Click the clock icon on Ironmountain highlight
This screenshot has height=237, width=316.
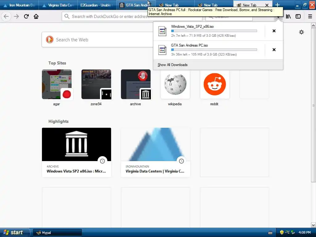tap(181, 161)
